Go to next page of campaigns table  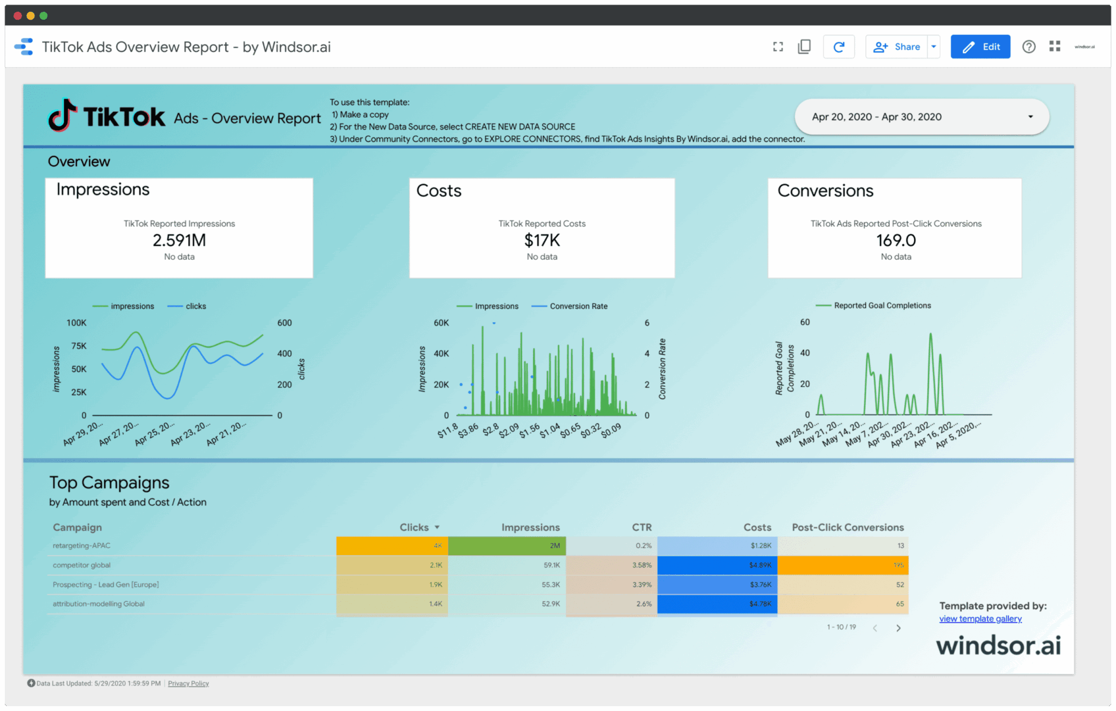(898, 628)
